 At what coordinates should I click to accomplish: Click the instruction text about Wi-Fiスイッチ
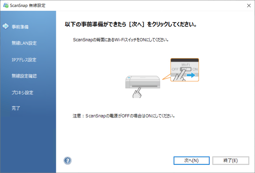(121, 40)
